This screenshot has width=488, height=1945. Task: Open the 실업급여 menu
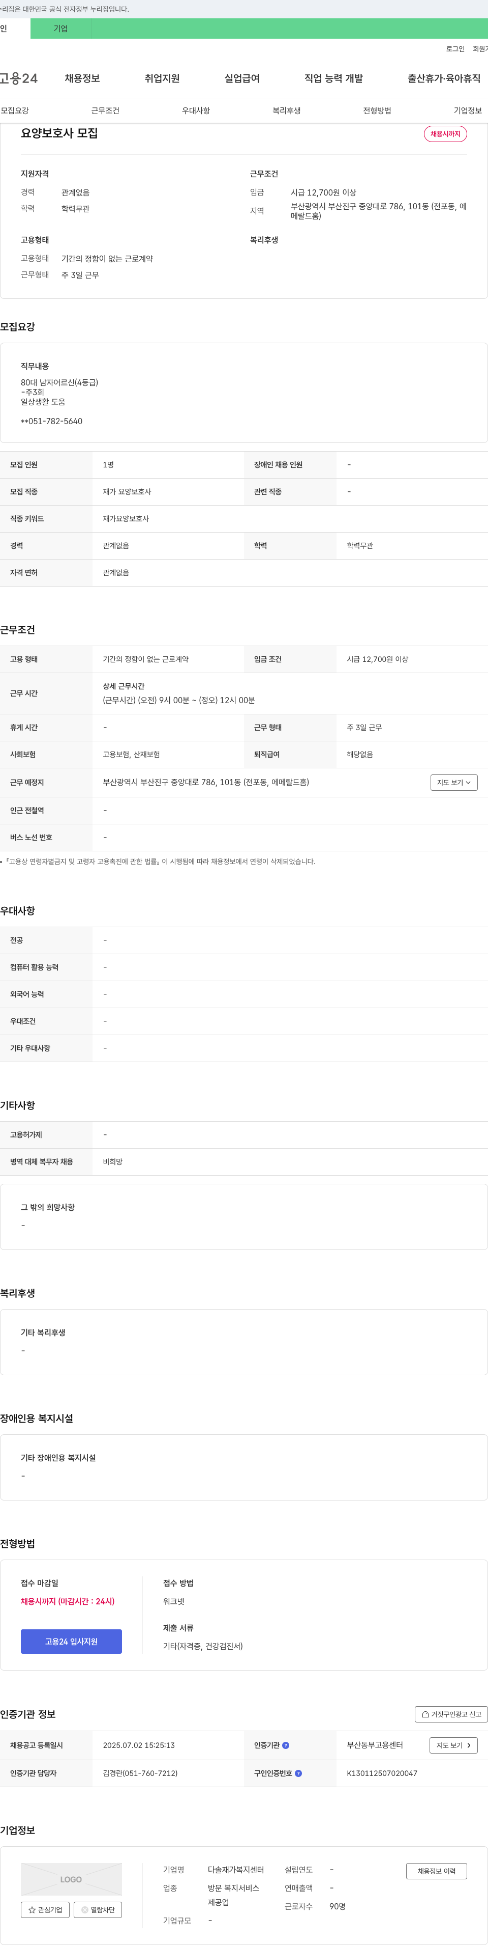pos(242,78)
